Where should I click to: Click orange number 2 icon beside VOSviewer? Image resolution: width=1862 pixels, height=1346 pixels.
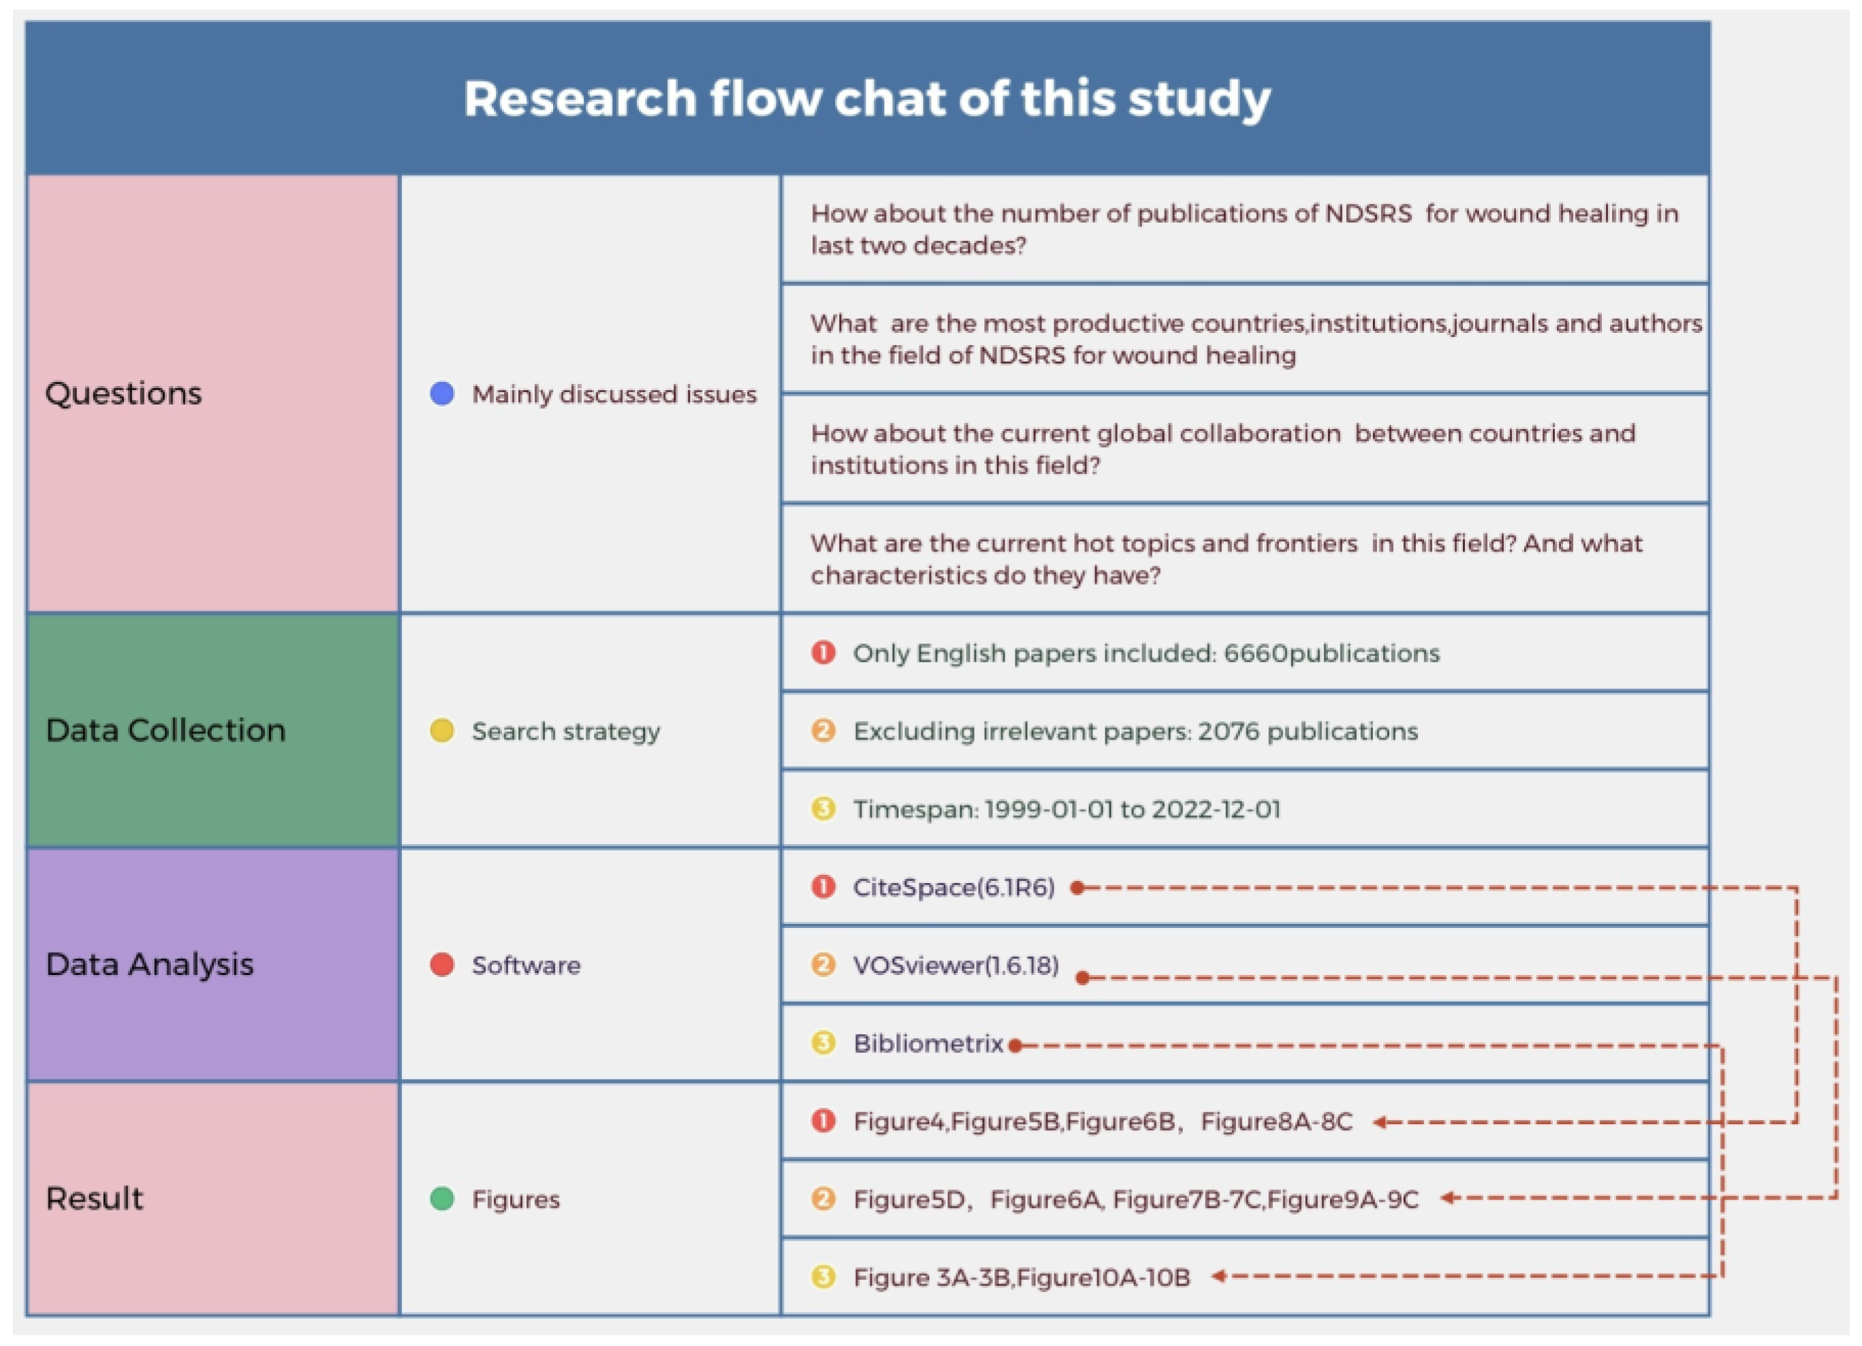[x=823, y=964]
